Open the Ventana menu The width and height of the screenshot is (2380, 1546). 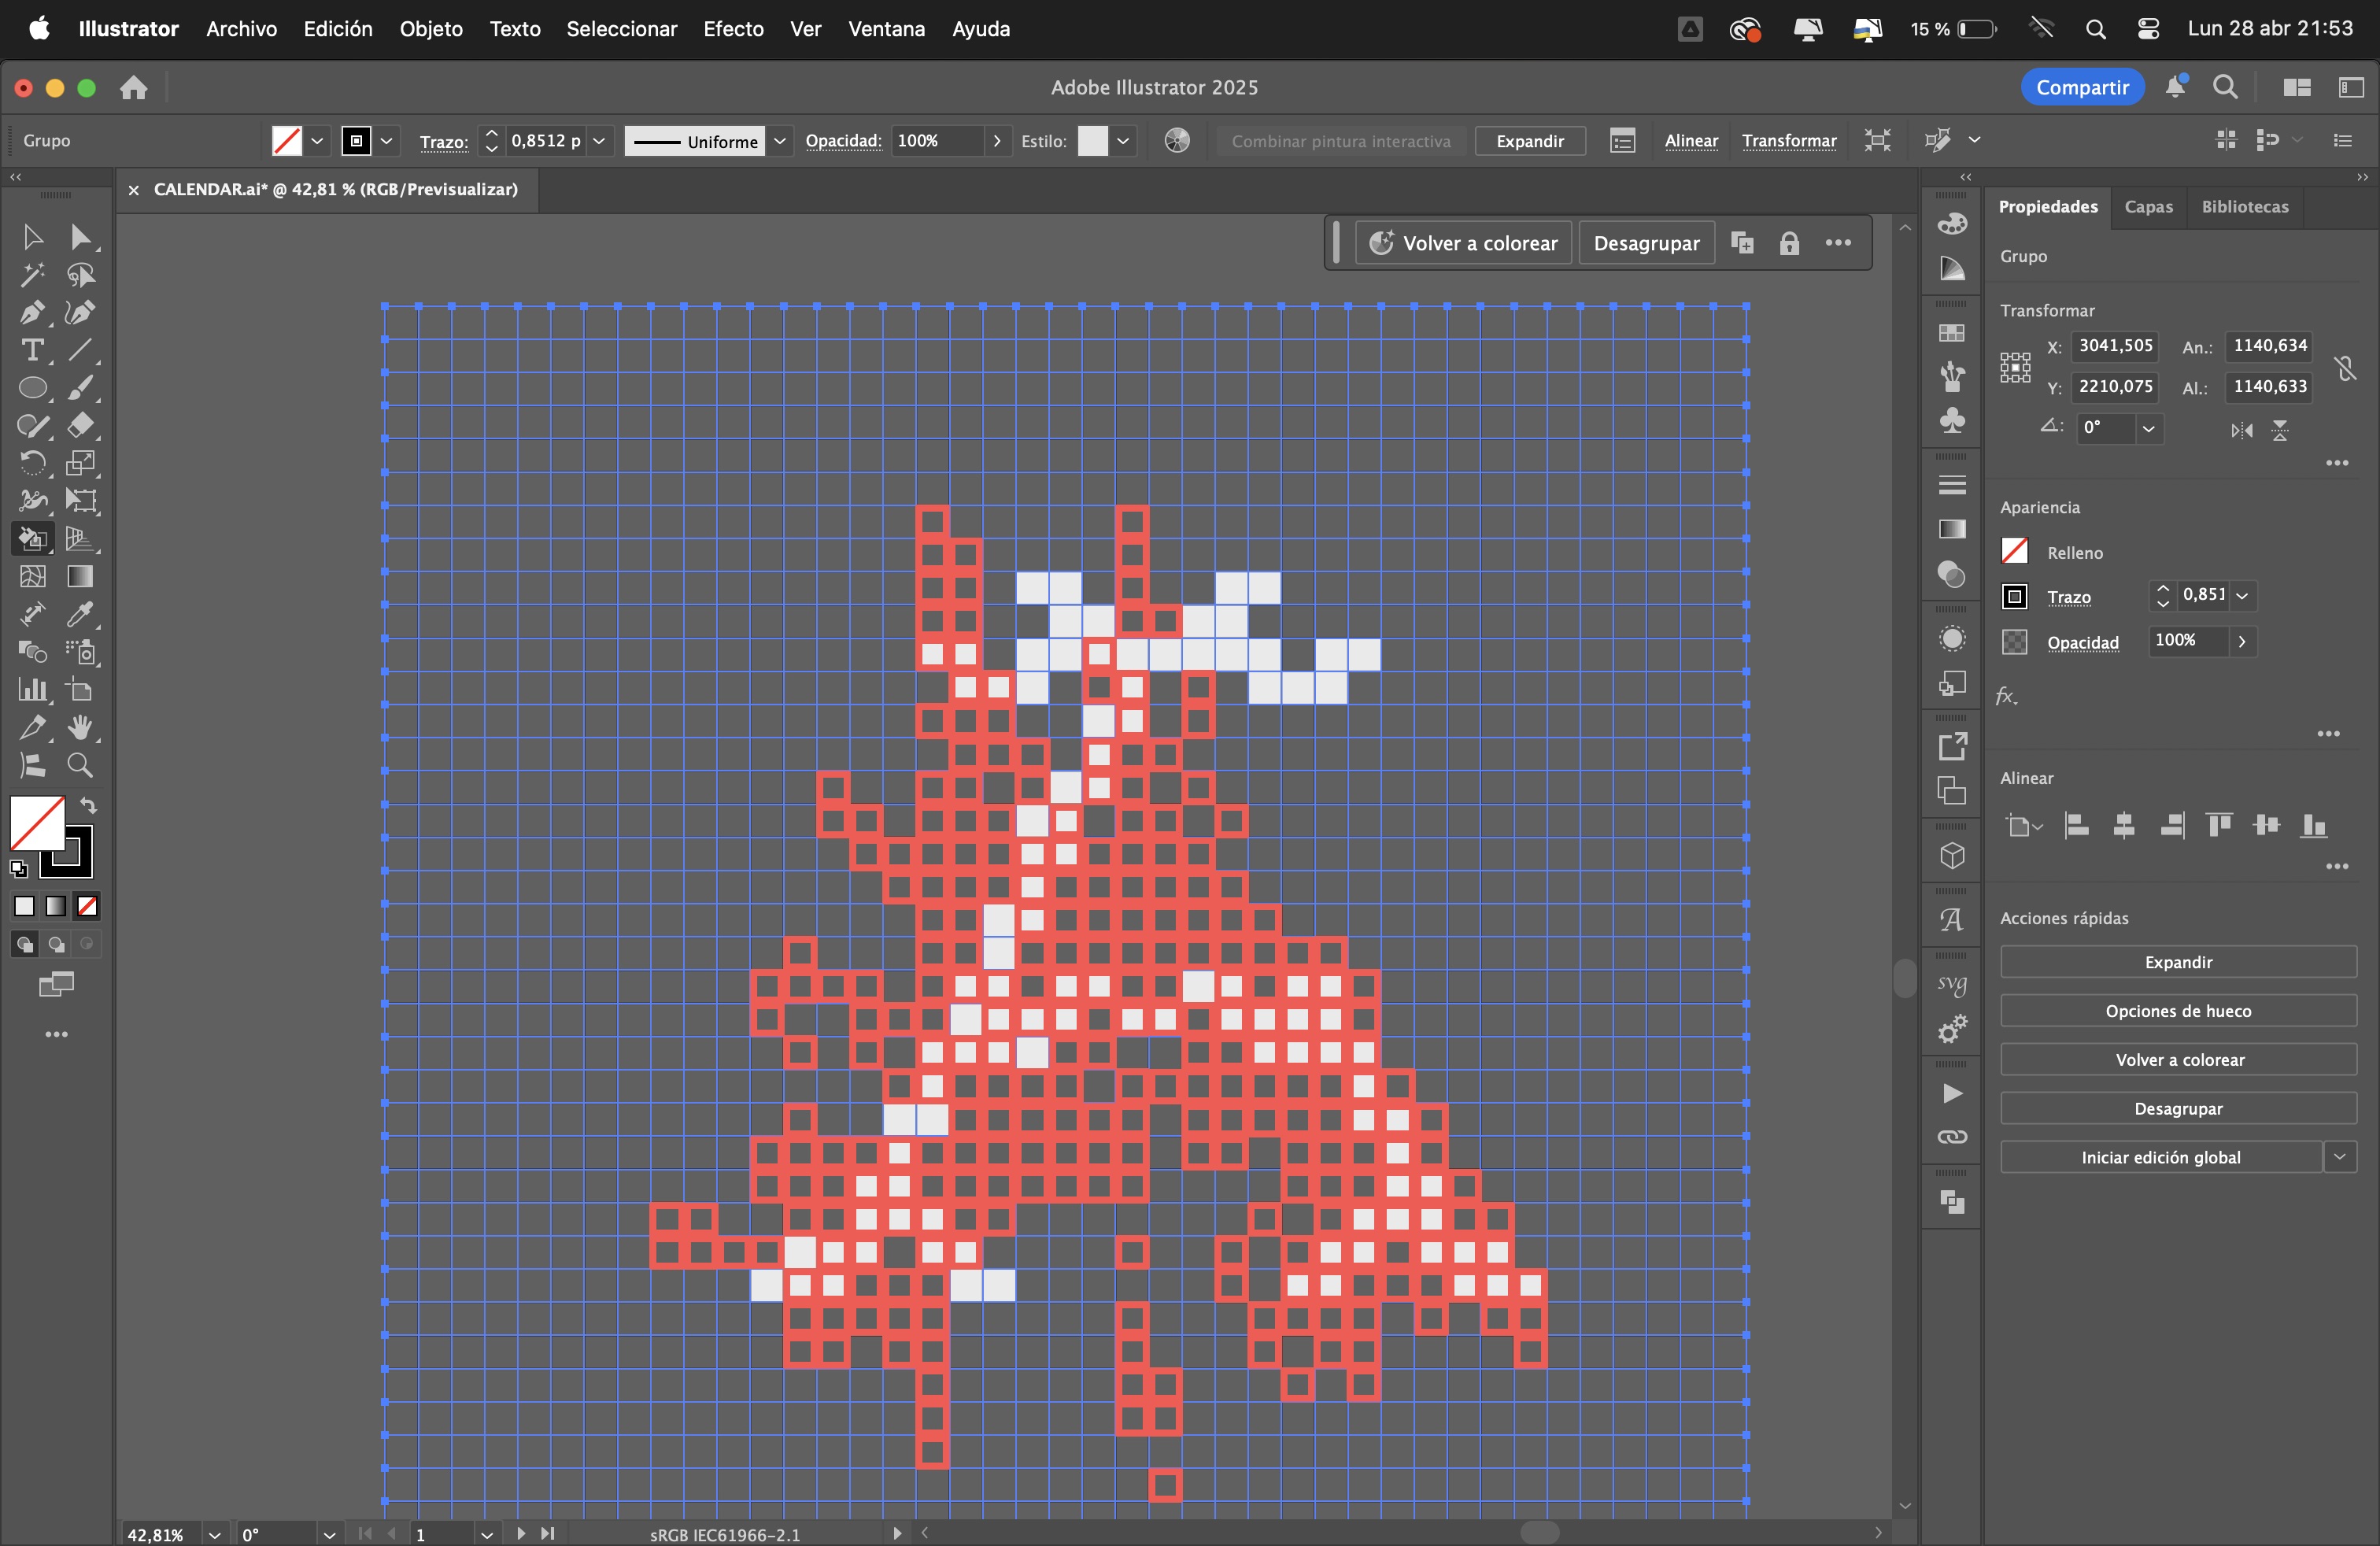[886, 29]
